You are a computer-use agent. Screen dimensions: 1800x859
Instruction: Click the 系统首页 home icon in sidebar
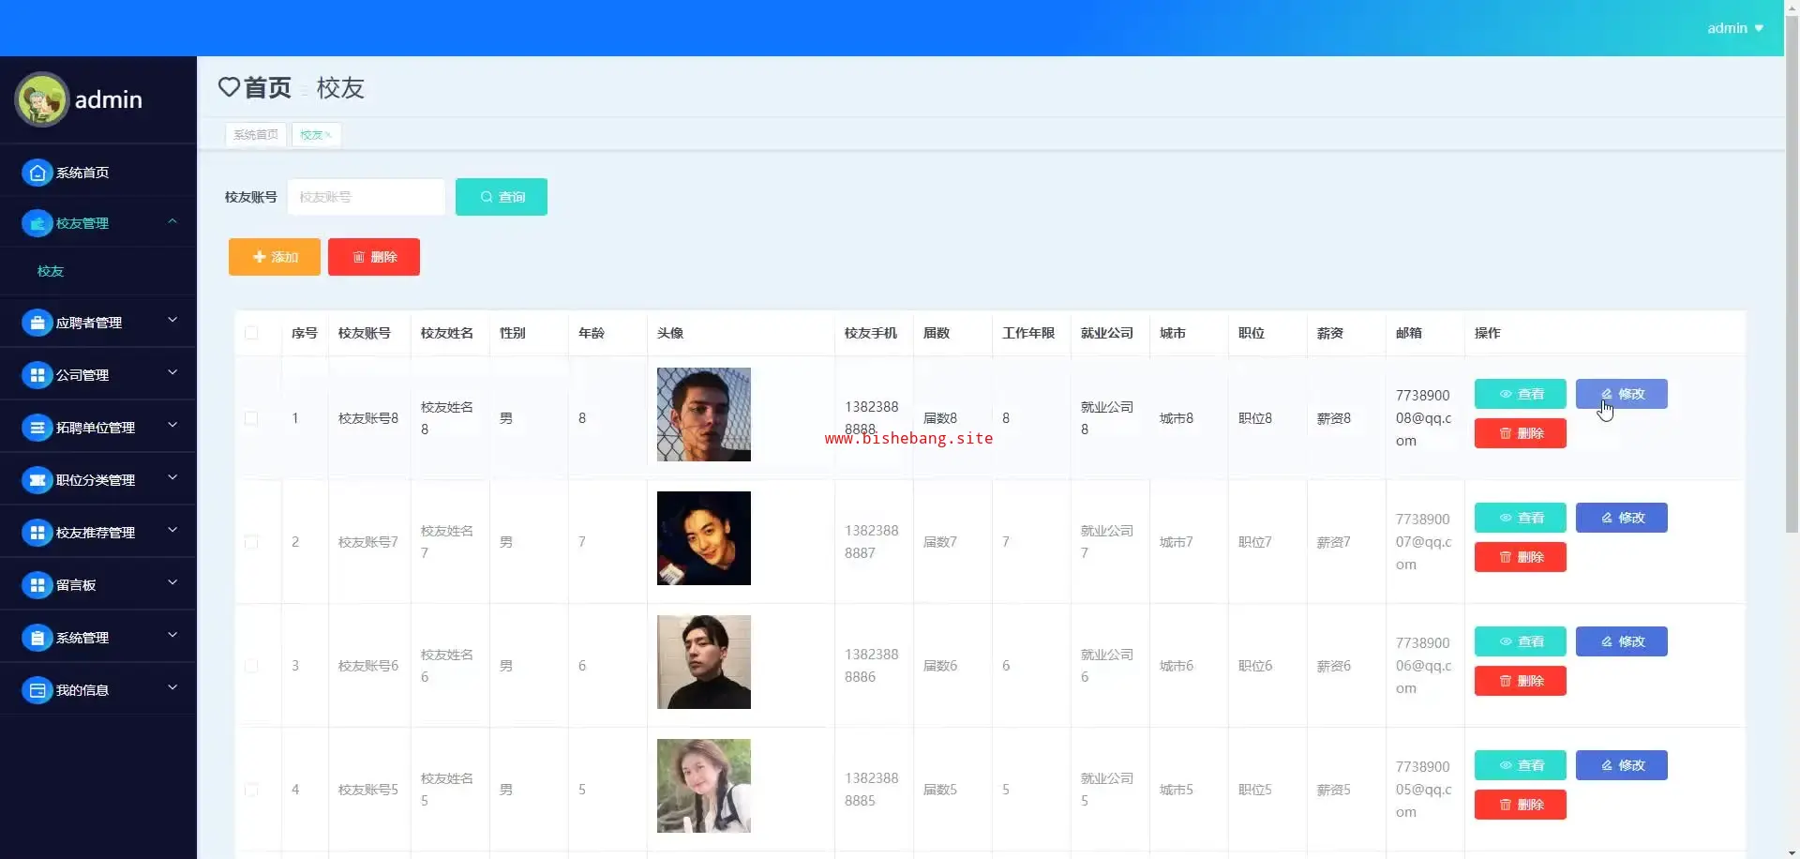(37, 173)
